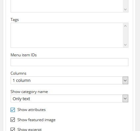Screen dimensions: 140x131
Task: Click inside the empty Tags list box
Action: tap(67, 35)
